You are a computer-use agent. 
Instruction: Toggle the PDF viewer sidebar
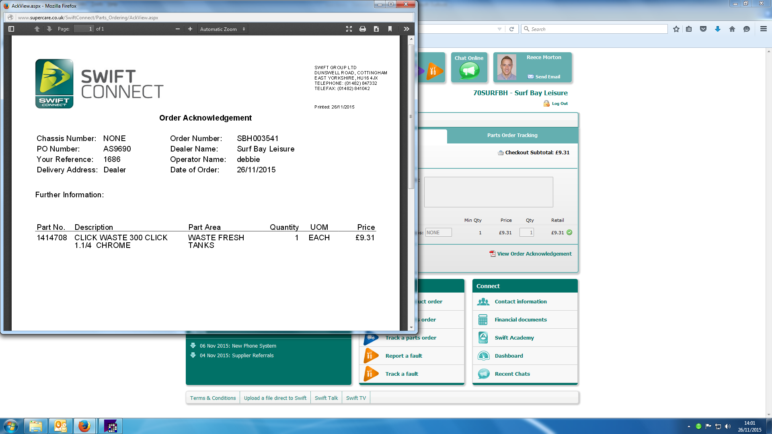coord(11,29)
